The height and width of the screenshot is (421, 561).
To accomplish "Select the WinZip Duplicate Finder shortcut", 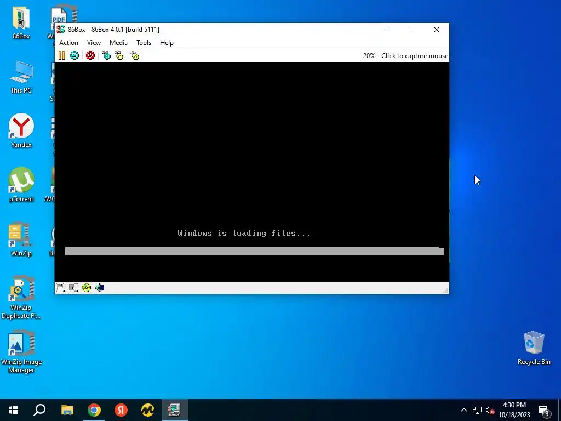I will 21,297.
